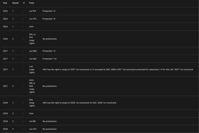
Task: Click the Protected 1-4 text
Action: (49, 11)
